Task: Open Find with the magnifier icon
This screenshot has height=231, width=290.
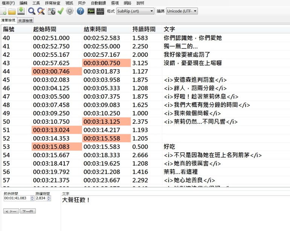Action: pyautogui.click(x=32, y=11)
